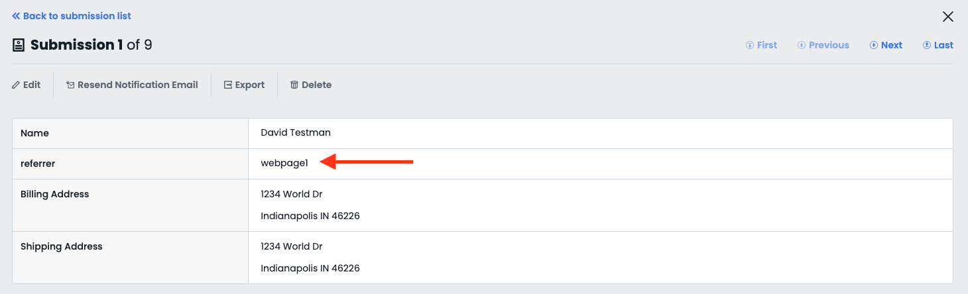Click the Resend Notification Email envelope icon

click(70, 85)
